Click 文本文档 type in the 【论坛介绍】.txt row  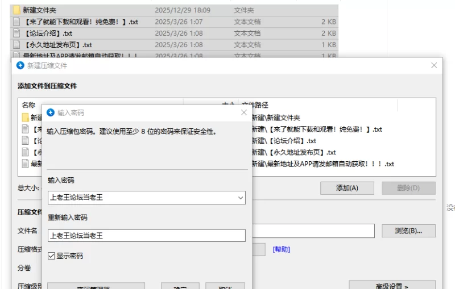(247, 33)
